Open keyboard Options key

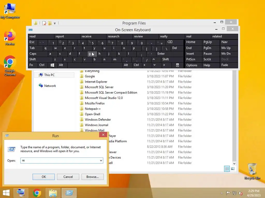[193, 65]
